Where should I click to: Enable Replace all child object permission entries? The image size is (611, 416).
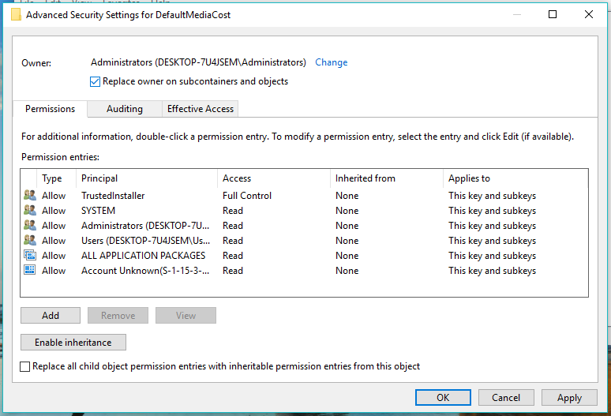25,366
